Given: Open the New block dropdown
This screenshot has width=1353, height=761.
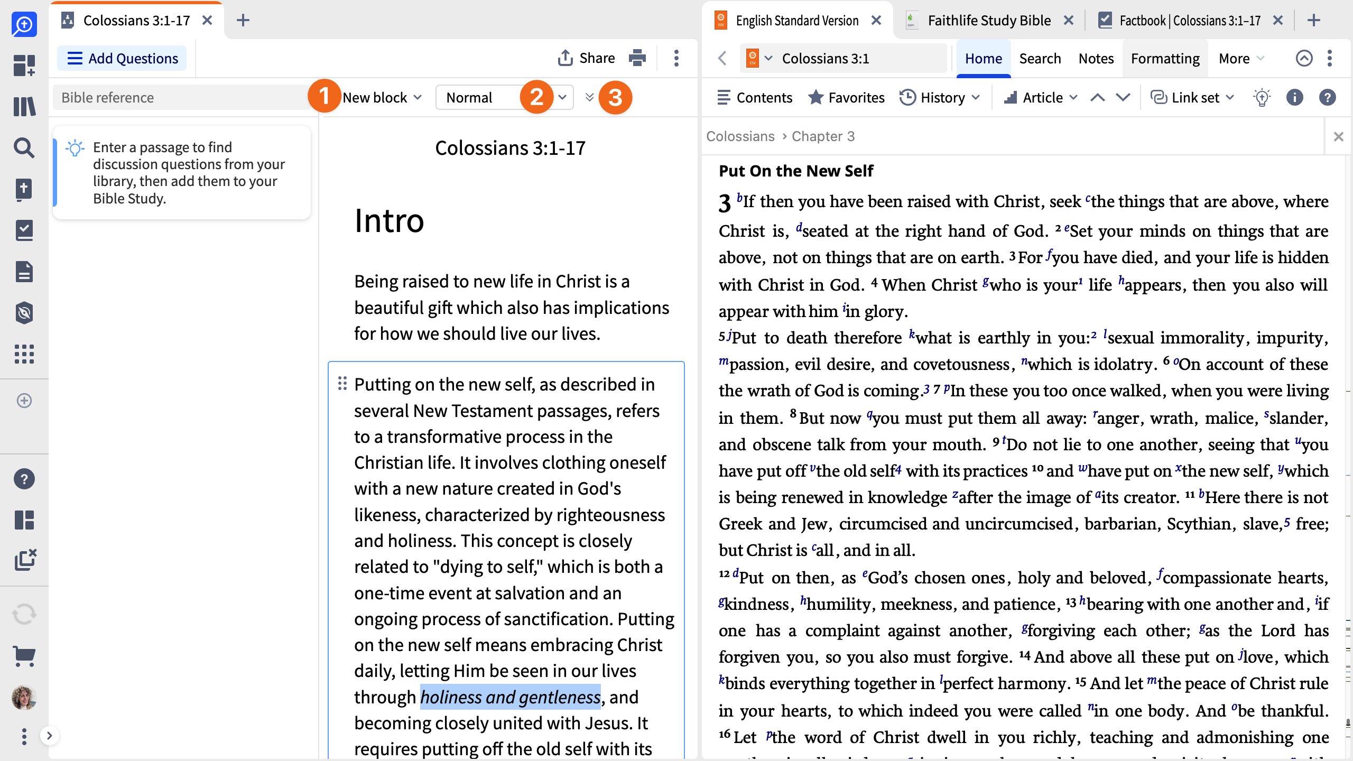Looking at the screenshot, I should pyautogui.click(x=382, y=98).
